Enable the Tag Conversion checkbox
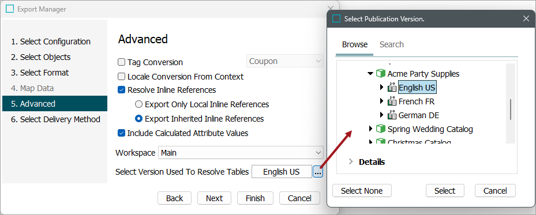 (x=121, y=62)
